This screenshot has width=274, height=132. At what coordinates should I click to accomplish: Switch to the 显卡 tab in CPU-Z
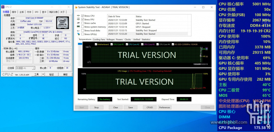(x=44, y=12)
